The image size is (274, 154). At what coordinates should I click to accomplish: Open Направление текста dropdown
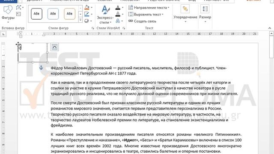tap(149, 8)
